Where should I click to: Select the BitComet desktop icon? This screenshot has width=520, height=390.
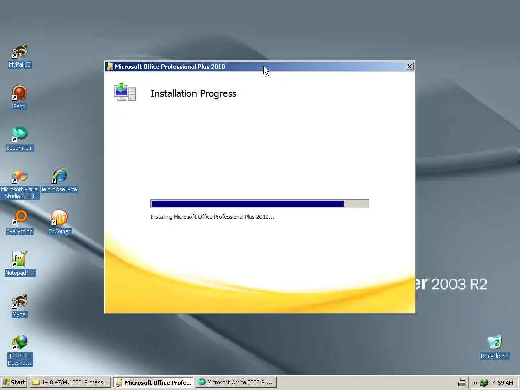click(59, 222)
